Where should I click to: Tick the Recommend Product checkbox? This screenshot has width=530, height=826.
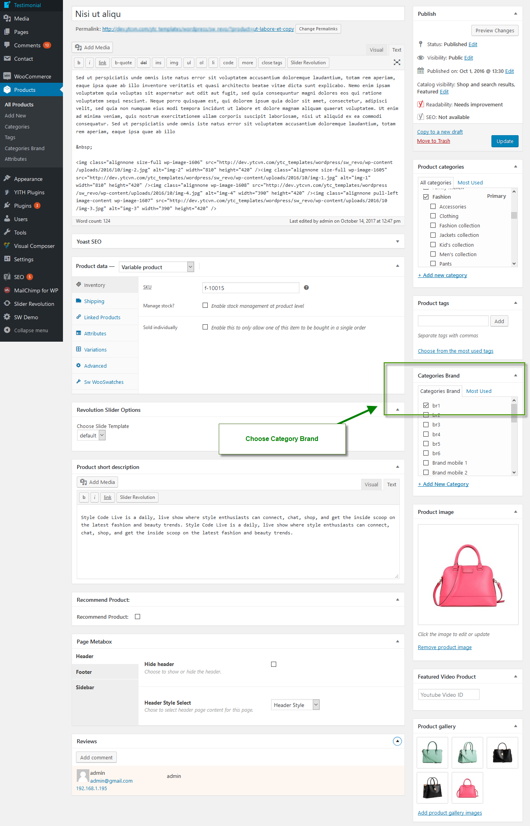click(x=137, y=616)
